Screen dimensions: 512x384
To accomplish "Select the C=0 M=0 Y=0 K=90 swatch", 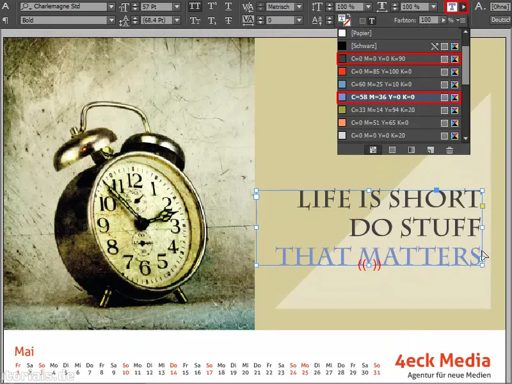I will (x=399, y=59).
